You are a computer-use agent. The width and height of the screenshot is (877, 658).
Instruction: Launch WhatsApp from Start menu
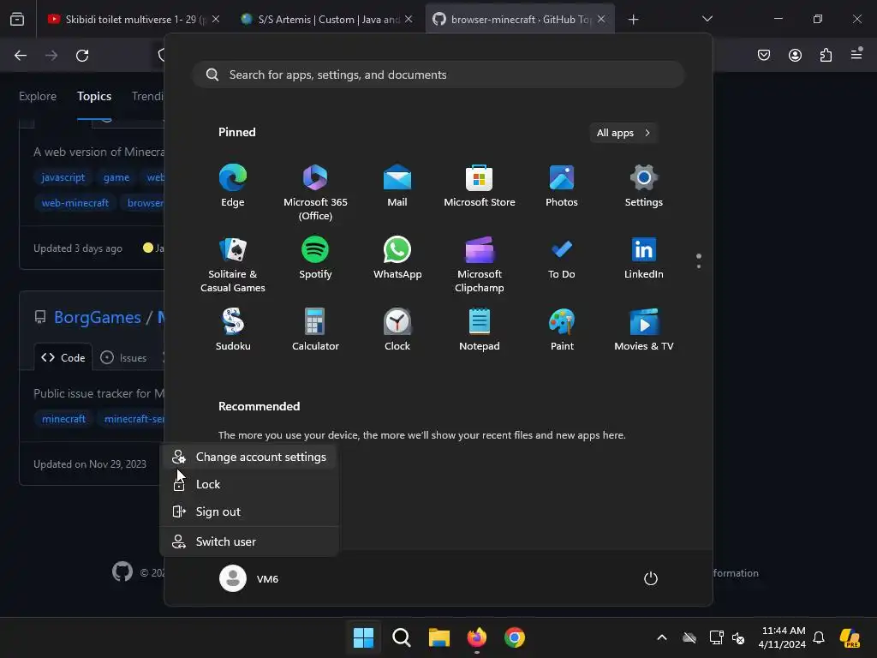click(x=397, y=258)
